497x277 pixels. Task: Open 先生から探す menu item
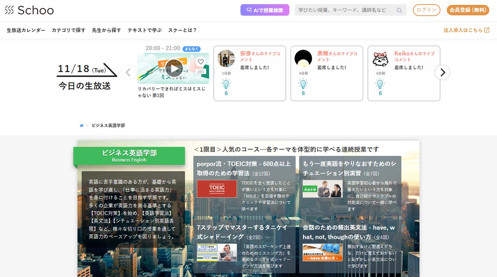tap(107, 30)
